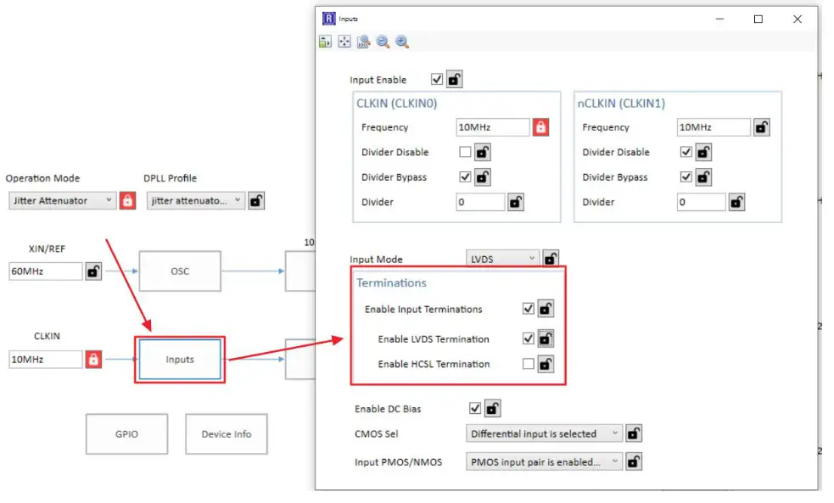Open the GPIO block
The height and width of the screenshot is (503, 834).
pyautogui.click(x=126, y=434)
